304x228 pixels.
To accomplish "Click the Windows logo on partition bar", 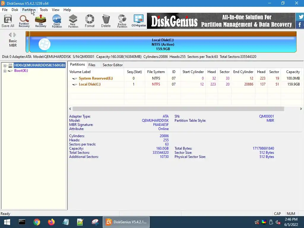I will 45,44.
